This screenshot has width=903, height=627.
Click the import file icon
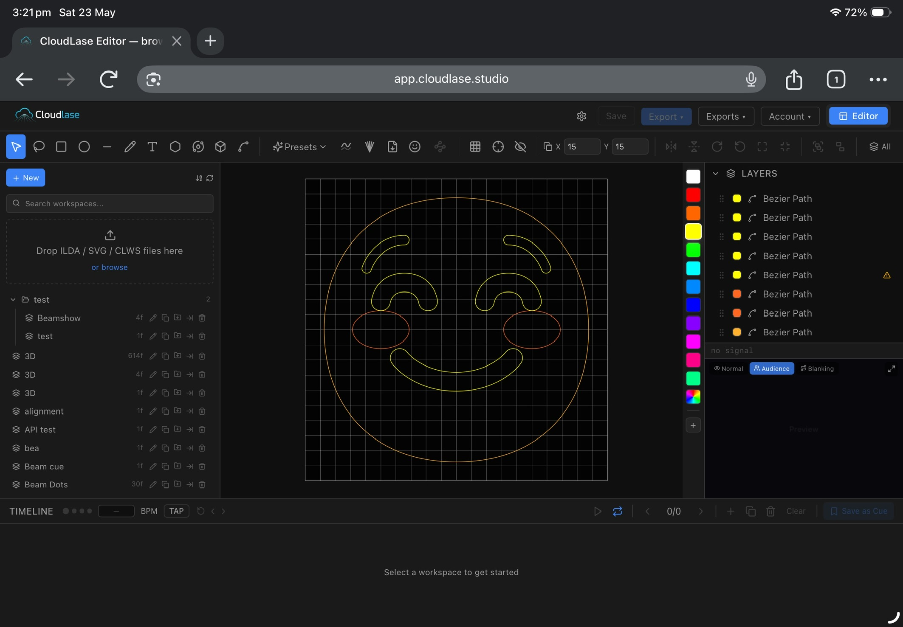pyautogui.click(x=392, y=147)
